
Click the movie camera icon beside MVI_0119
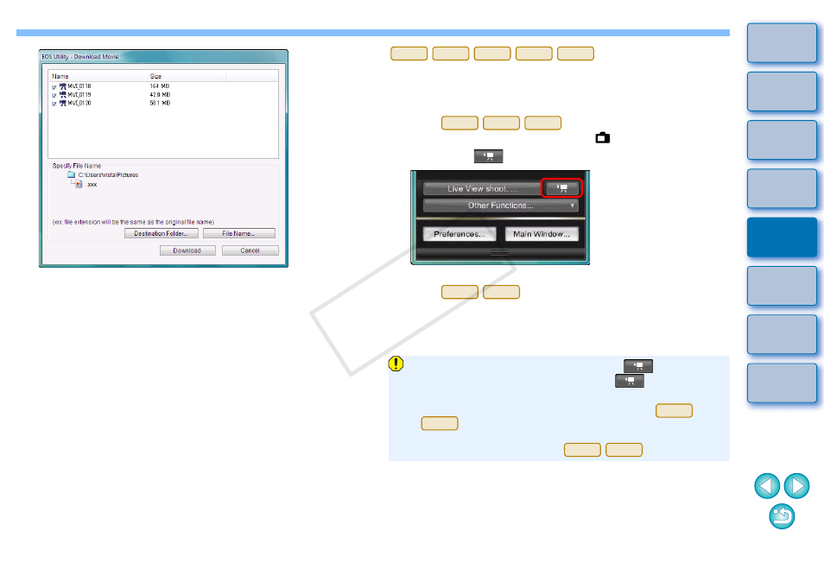tap(62, 94)
